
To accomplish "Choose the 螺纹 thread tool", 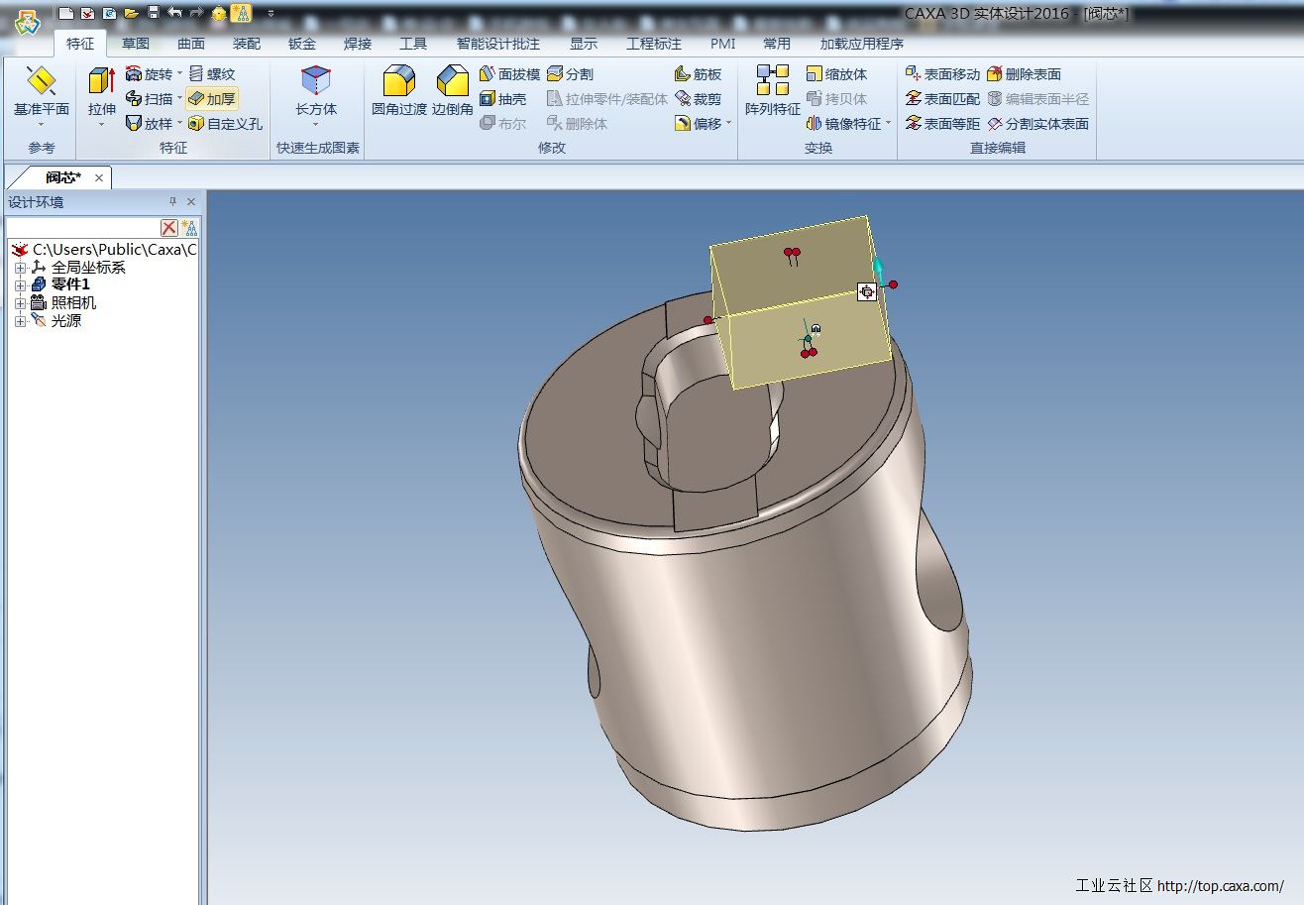I will click(211, 74).
